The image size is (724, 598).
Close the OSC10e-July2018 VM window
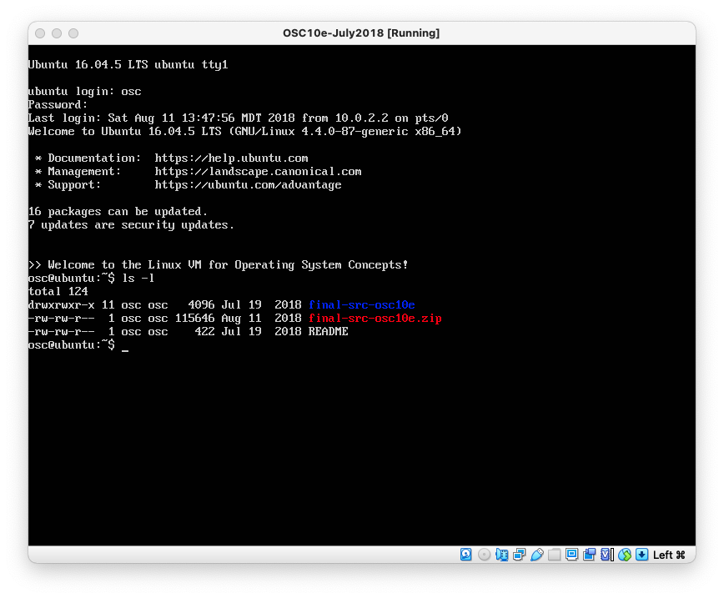pos(40,33)
